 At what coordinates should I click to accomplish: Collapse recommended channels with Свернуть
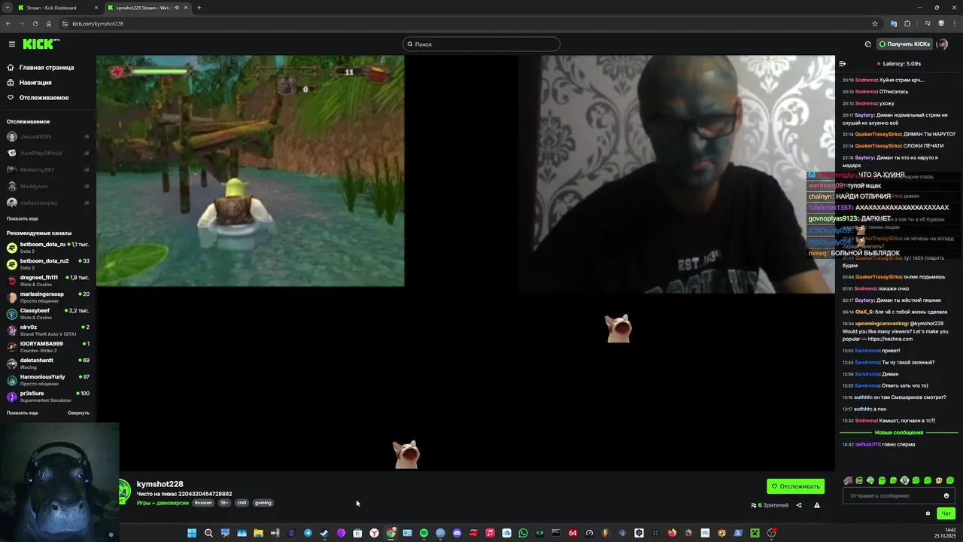[x=78, y=413]
